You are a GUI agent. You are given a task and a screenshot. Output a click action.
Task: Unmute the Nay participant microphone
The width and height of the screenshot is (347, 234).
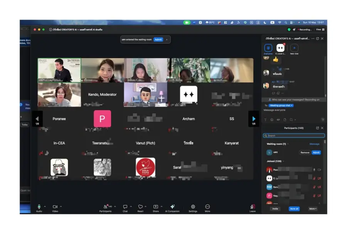click(x=314, y=195)
